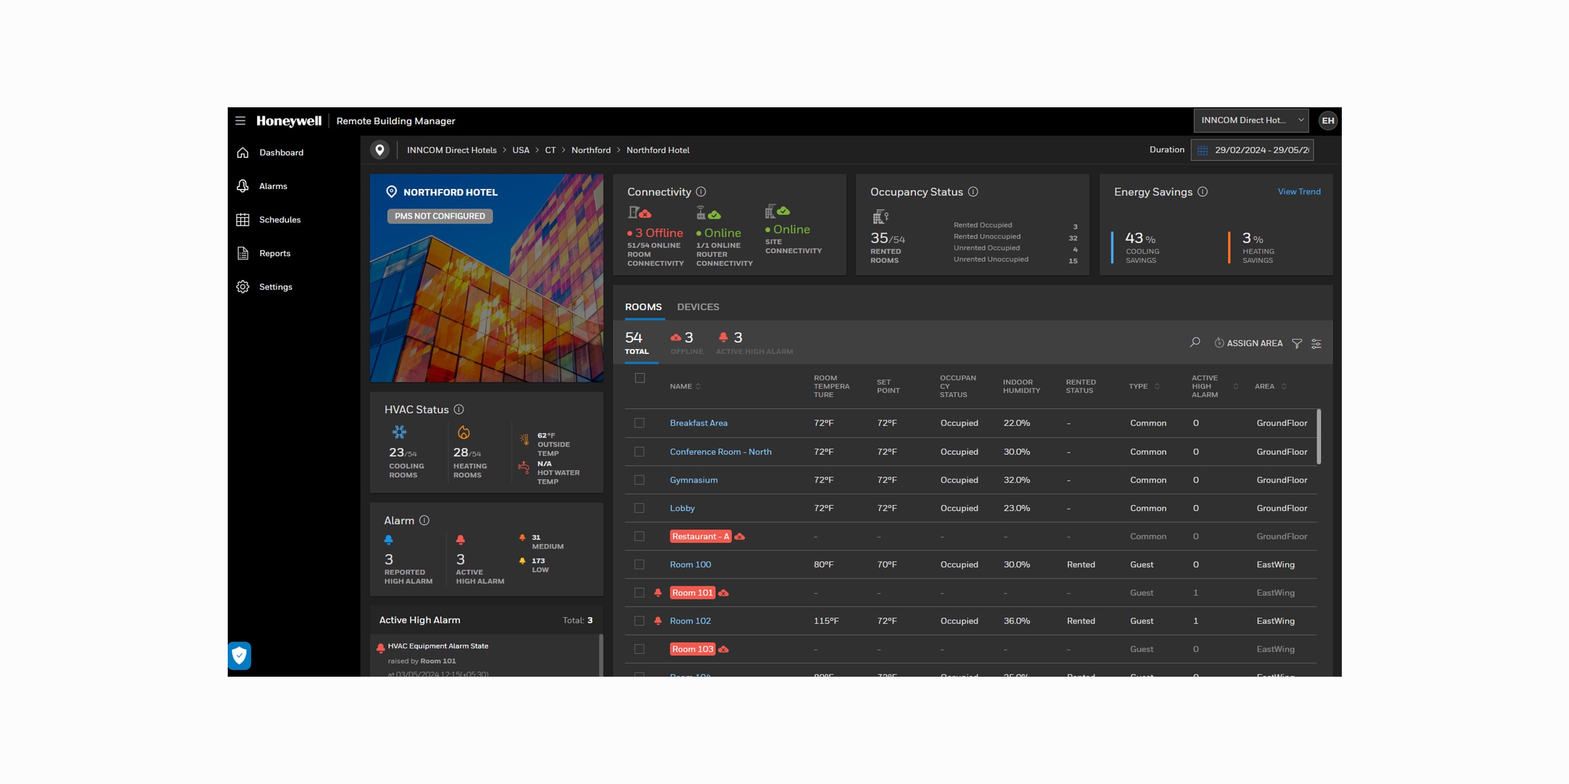Viewport: 1569px width, 784px height.
Task: Click the Alarm panel info icon
Action: tap(424, 520)
